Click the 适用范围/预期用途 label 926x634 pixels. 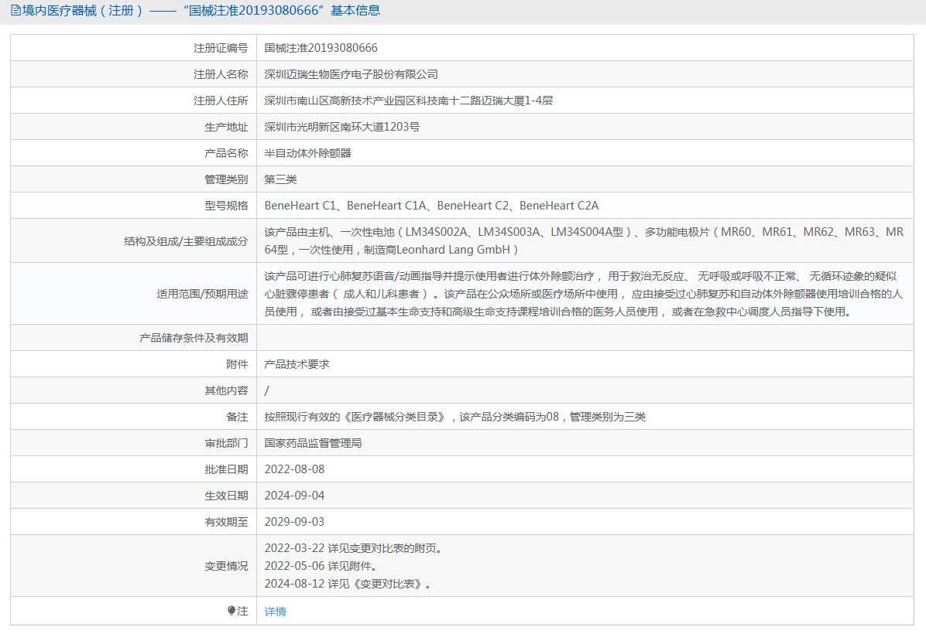(202, 294)
